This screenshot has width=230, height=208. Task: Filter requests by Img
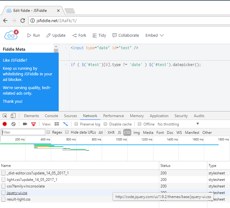point(137,133)
